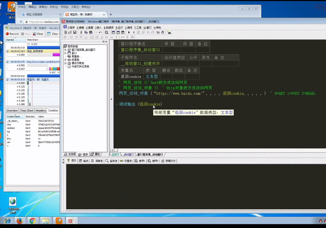The height and width of the screenshot is (228, 326).
Task: Click the Run (play) toolbar icon
Action: coord(129,32)
